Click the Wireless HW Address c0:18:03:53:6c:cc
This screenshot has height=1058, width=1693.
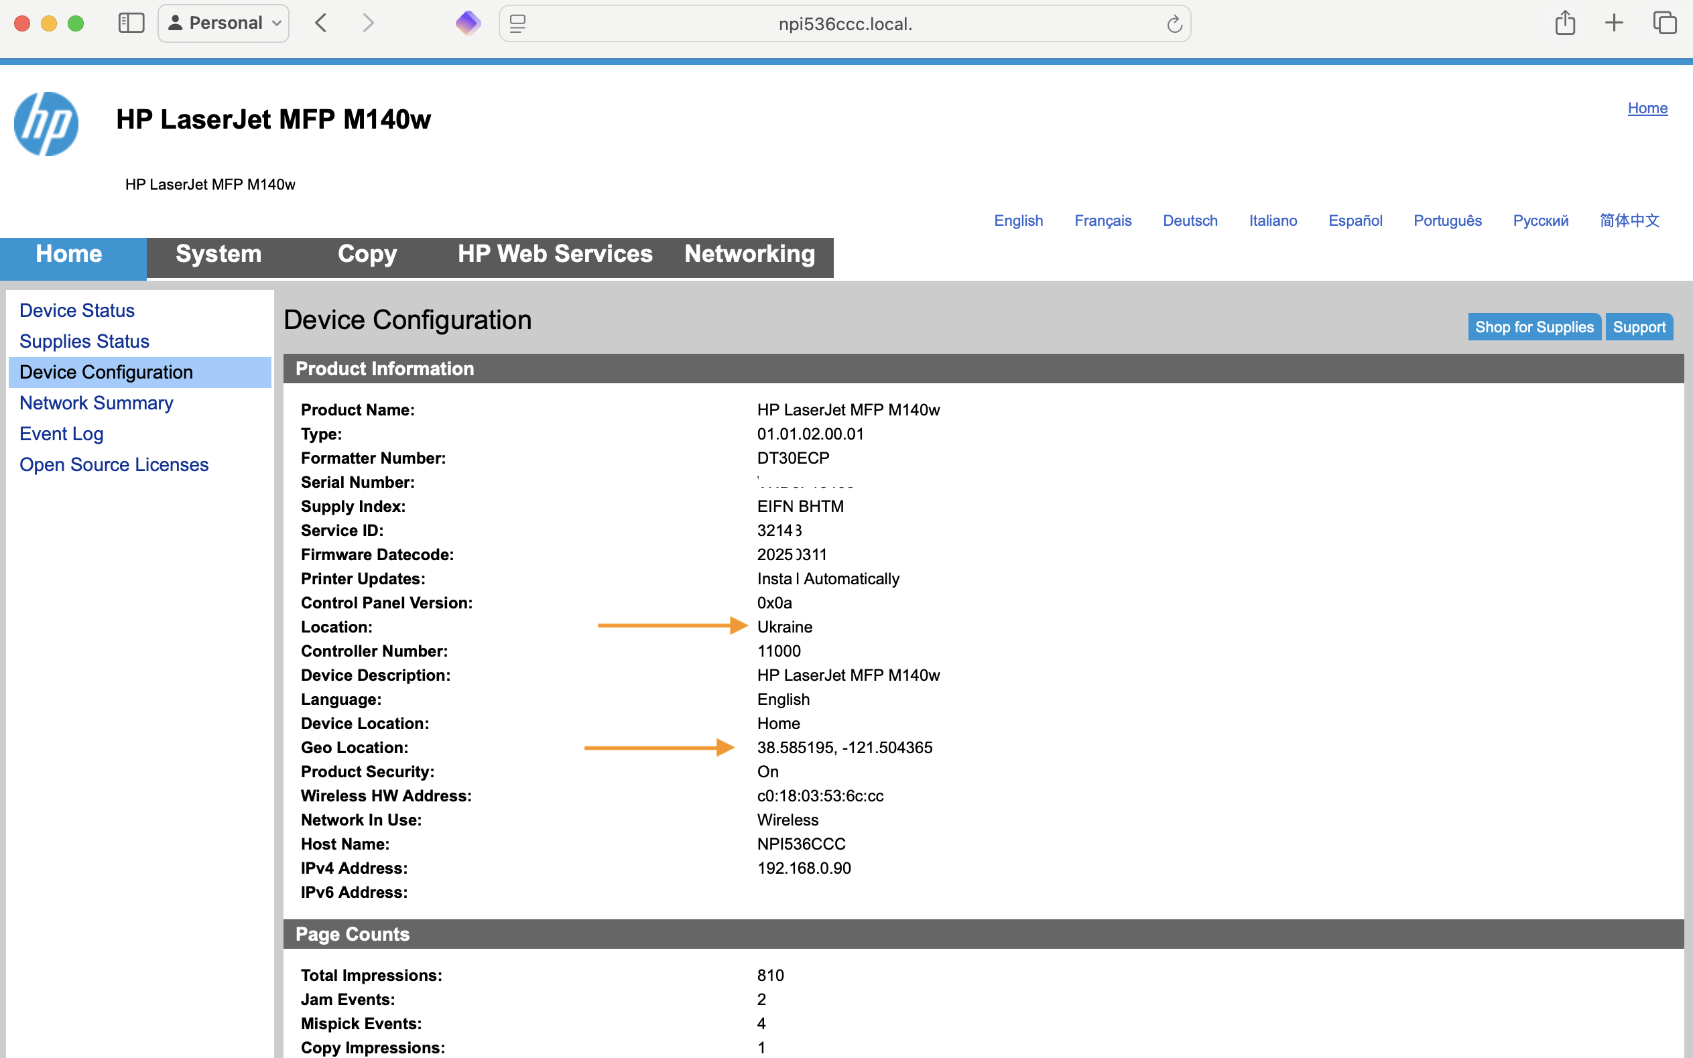[820, 795]
